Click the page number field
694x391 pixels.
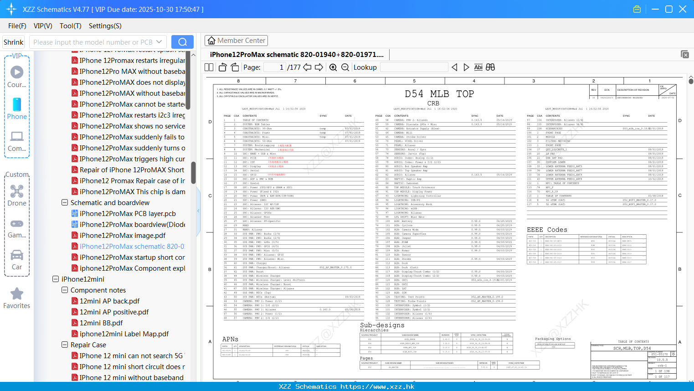pos(275,67)
